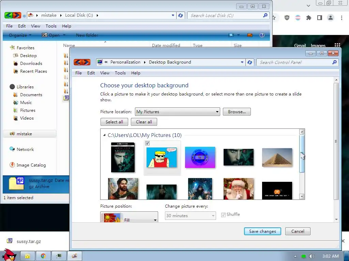Click forward arrow in Local Disk explorer window
Screen dimensions: 349x261
tap(17, 15)
